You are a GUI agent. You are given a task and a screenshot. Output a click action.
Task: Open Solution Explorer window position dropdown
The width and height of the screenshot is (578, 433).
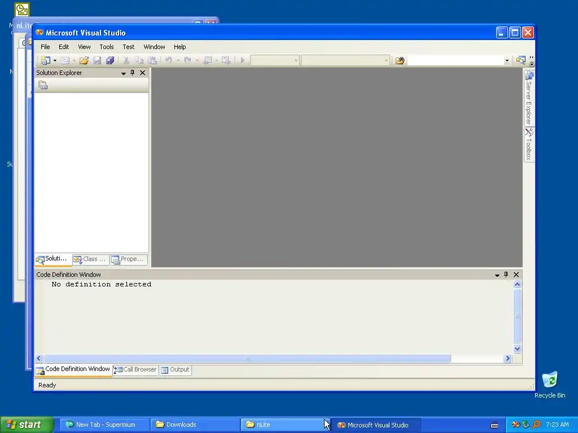click(124, 73)
